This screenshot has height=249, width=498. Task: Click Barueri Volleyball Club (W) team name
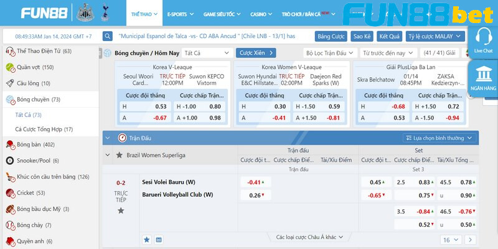177,194
